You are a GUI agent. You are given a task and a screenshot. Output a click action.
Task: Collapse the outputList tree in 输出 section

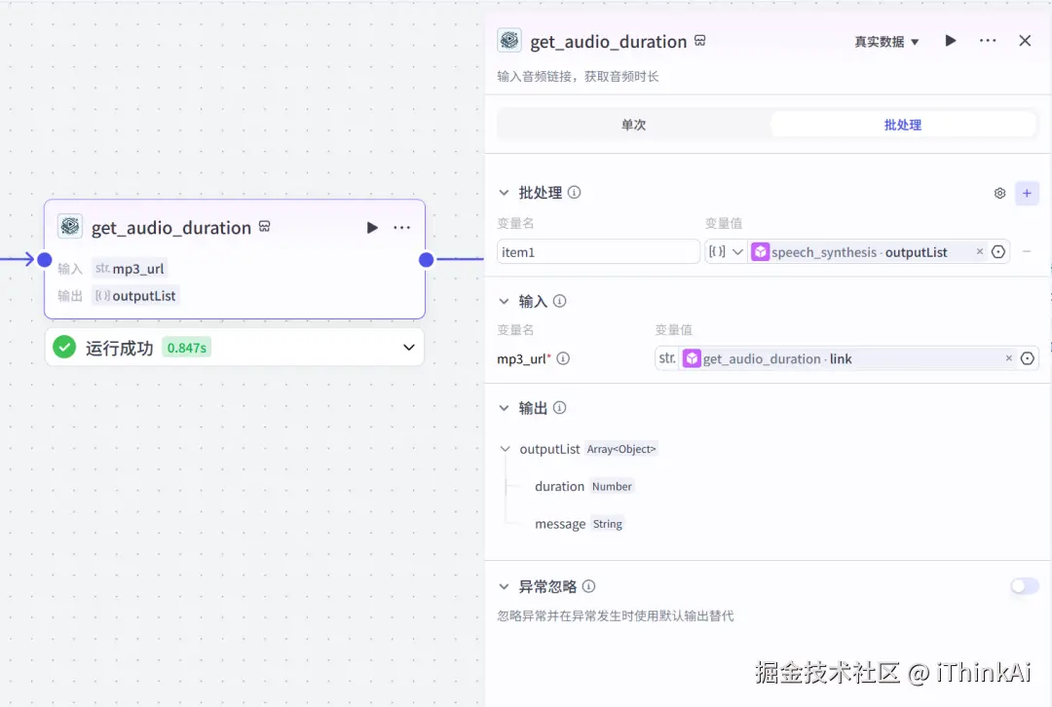point(505,449)
